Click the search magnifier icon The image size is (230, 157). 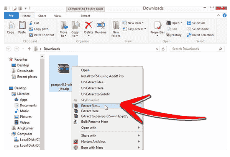(x=220, y=49)
